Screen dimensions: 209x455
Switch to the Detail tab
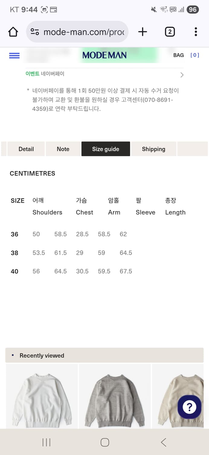click(x=26, y=149)
